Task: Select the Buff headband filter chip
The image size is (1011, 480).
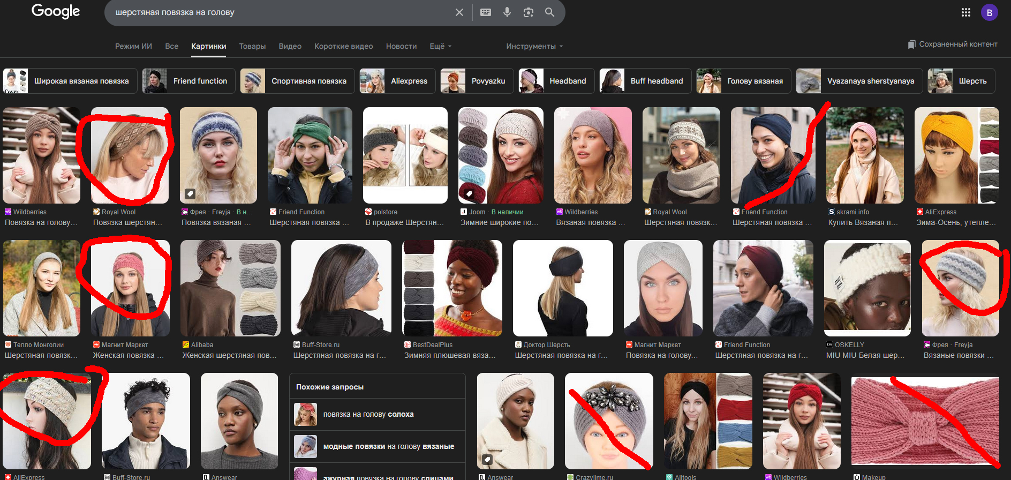Action: (645, 81)
